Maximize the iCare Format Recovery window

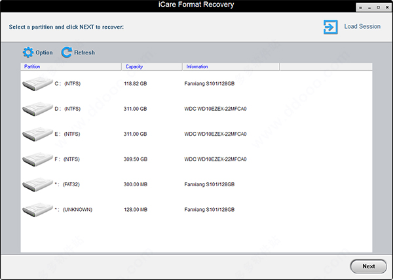pyautogui.click(x=378, y=7)
